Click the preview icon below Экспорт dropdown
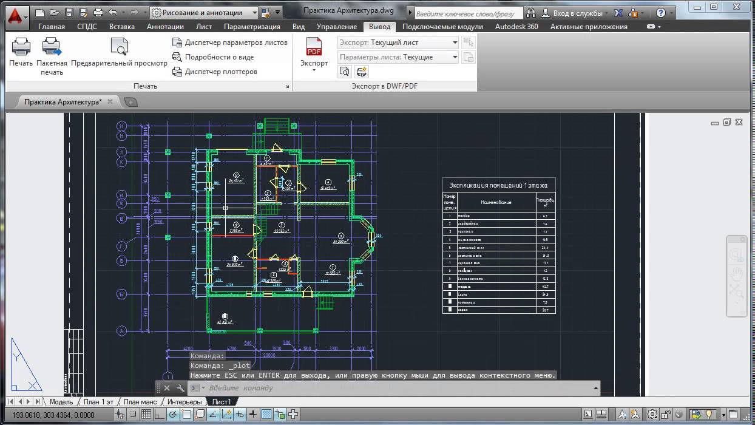This screenshot has width=755, height=425. tap(344, 71)
